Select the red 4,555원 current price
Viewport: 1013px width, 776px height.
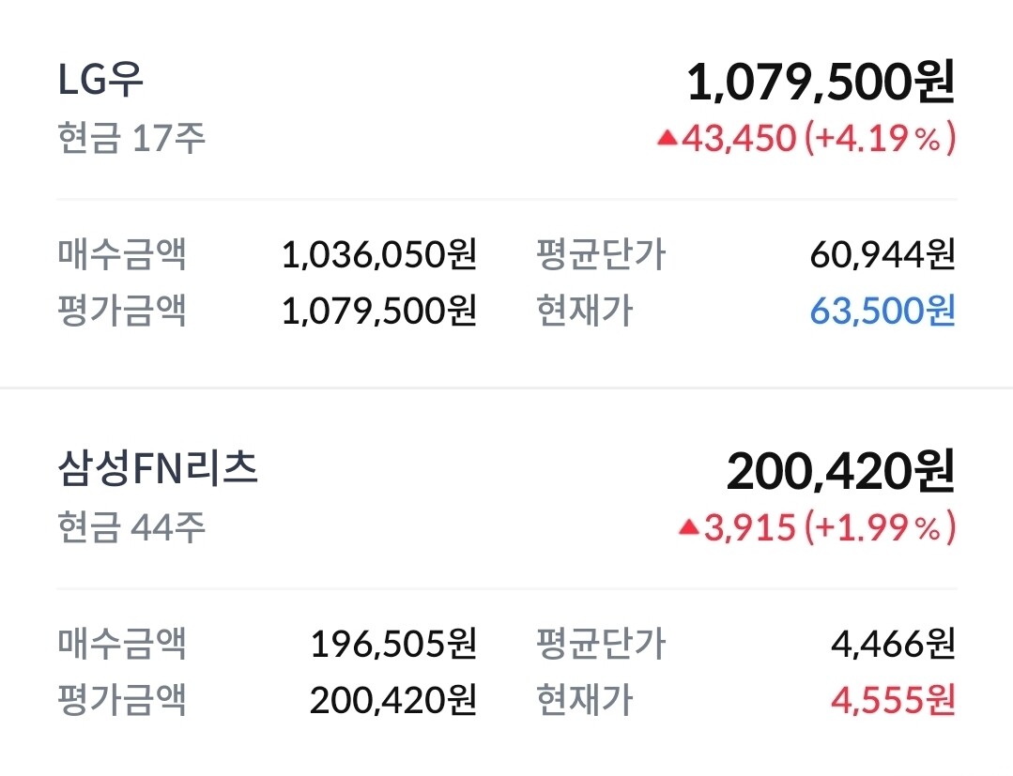coord(893,699)
